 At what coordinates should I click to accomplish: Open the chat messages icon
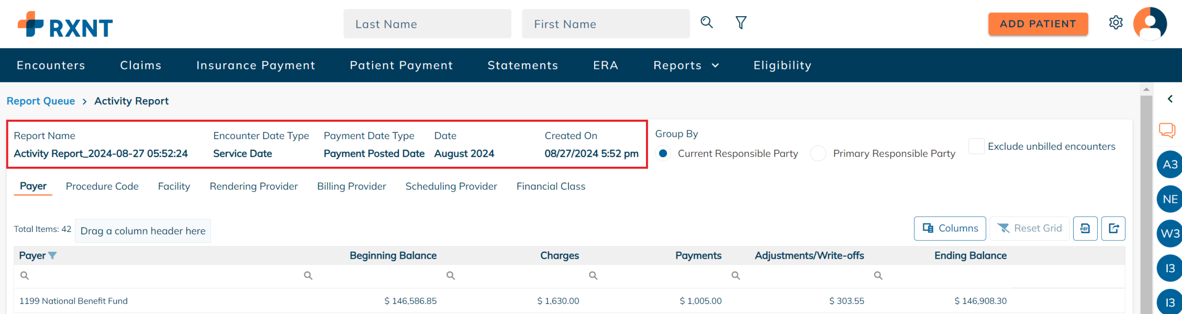point(1167,130)
